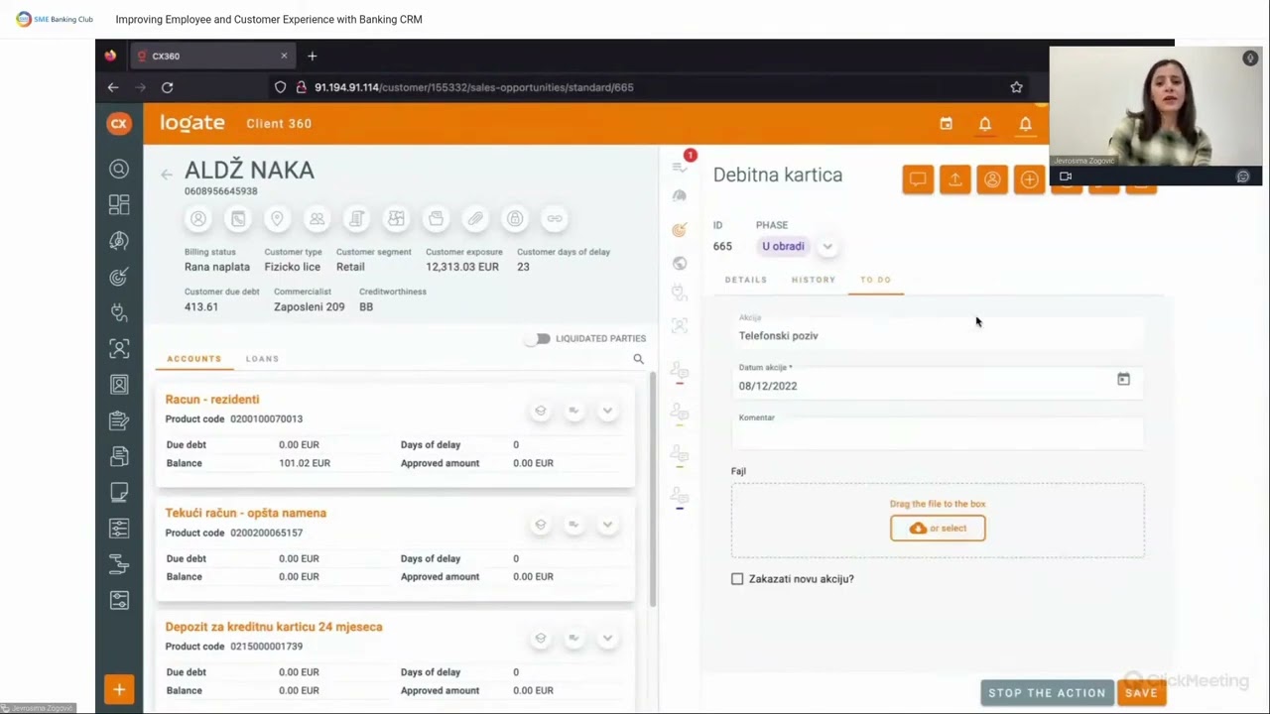1270x714 pixels.
Task: Search accounts with the magnifier icon
Action: (638, 359)
